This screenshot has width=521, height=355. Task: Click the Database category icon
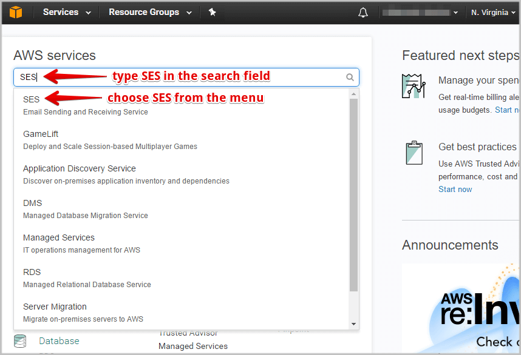20,341
